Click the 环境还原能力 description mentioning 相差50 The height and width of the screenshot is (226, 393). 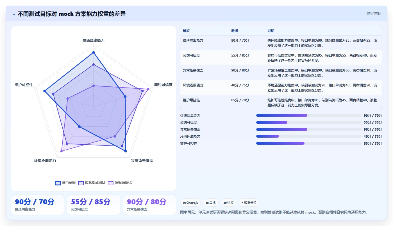point(322,88)
